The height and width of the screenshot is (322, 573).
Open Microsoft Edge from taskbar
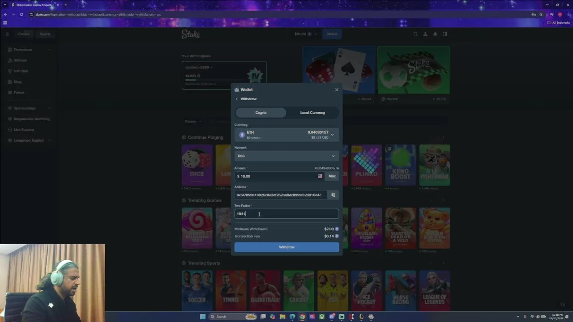coord(292,317)
